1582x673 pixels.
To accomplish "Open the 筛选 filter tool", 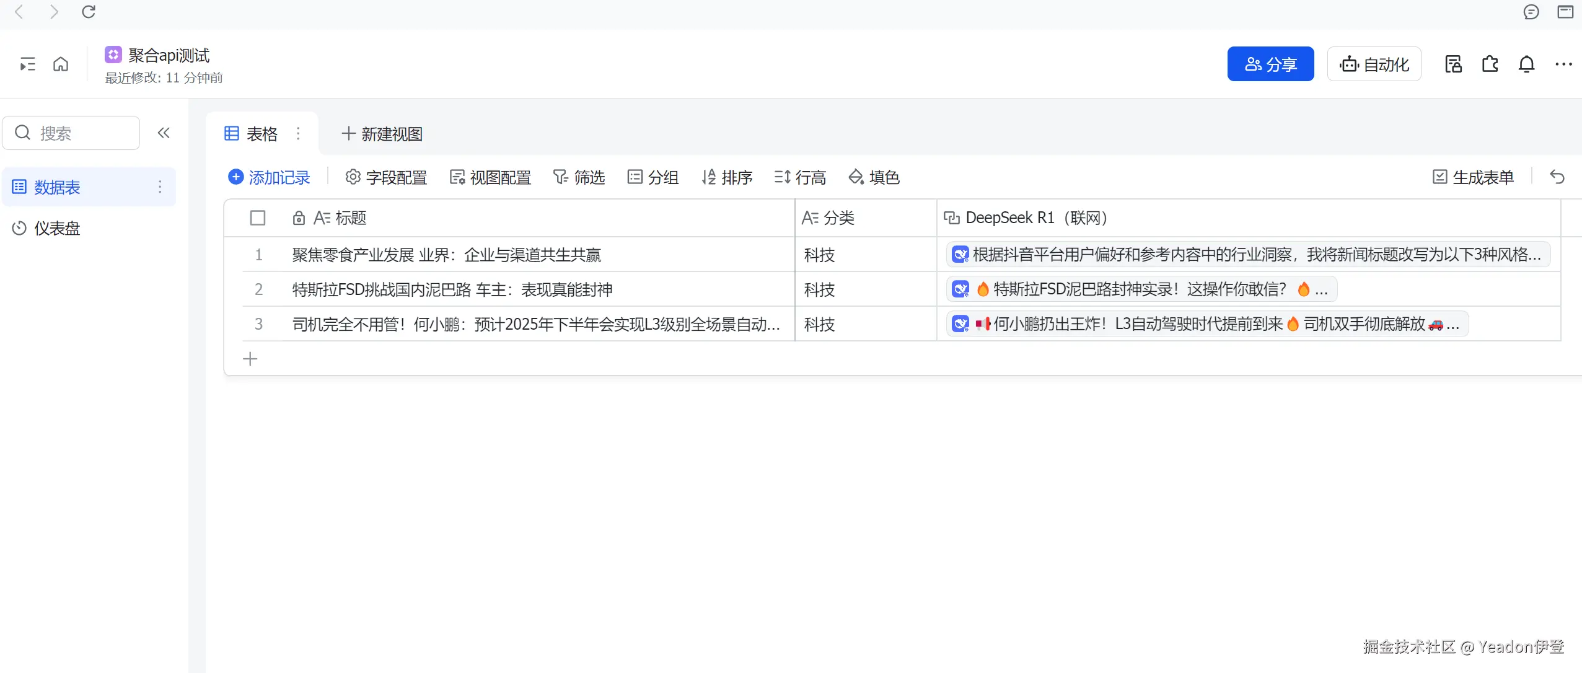I will 579,177.
